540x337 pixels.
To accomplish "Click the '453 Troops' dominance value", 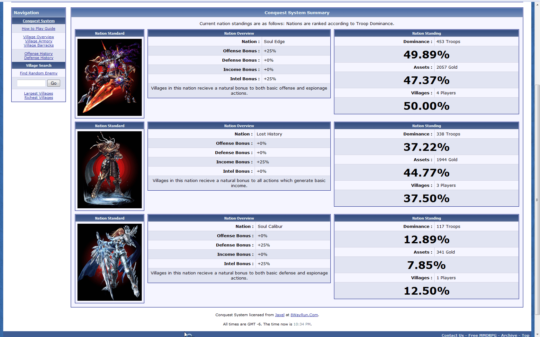I will [448, 41].
